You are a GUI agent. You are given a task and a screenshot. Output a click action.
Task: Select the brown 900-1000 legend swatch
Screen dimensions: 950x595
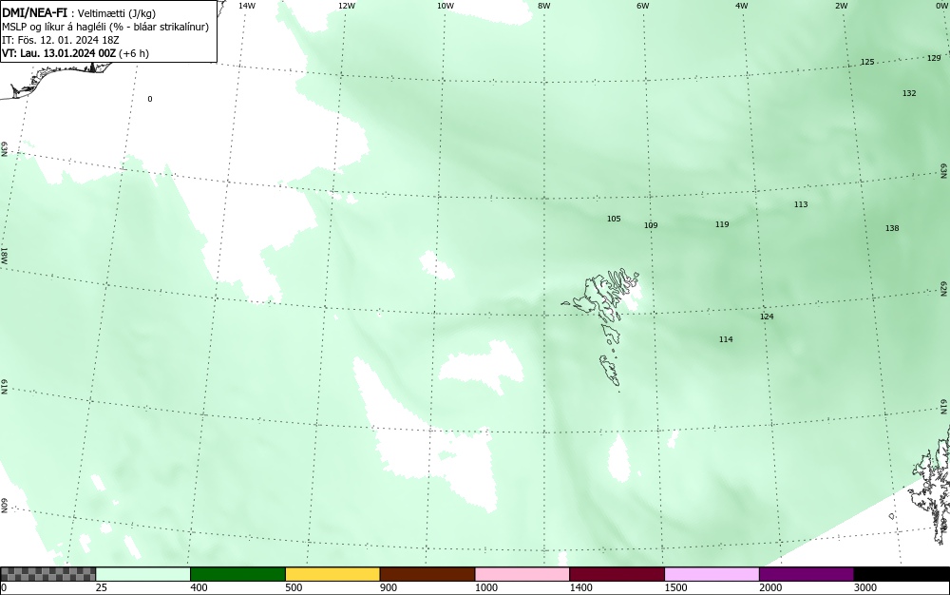point(427,574)
